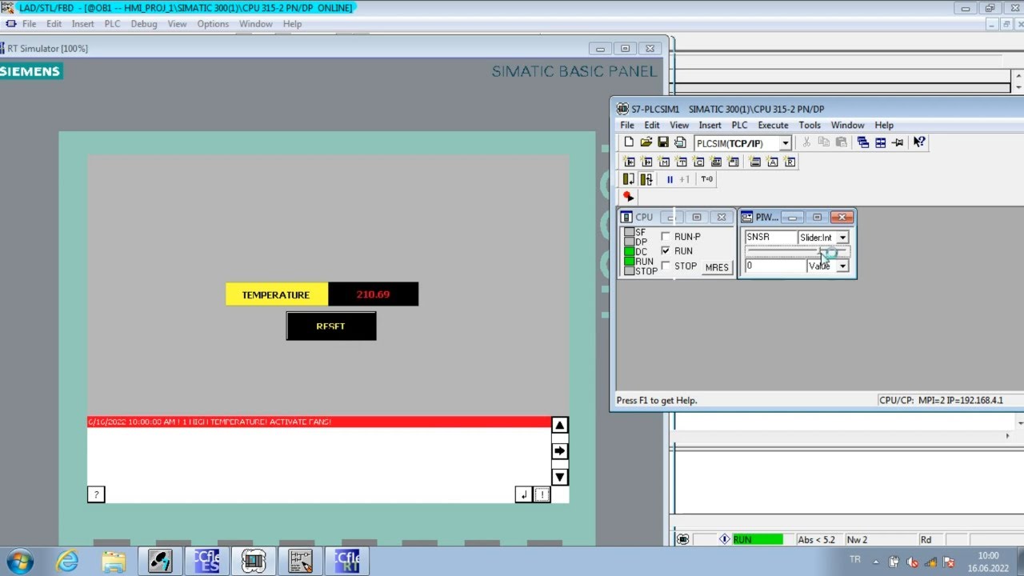Image resolution: width=1024 pixels, height=576 pixels.
Task: Select Continuous Scan execution mode icon
Action: 646,179
